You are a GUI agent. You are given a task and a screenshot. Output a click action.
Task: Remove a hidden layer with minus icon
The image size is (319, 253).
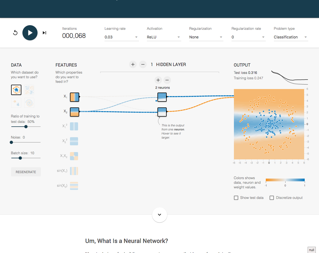pyautogui.click(x=143, y=64)
